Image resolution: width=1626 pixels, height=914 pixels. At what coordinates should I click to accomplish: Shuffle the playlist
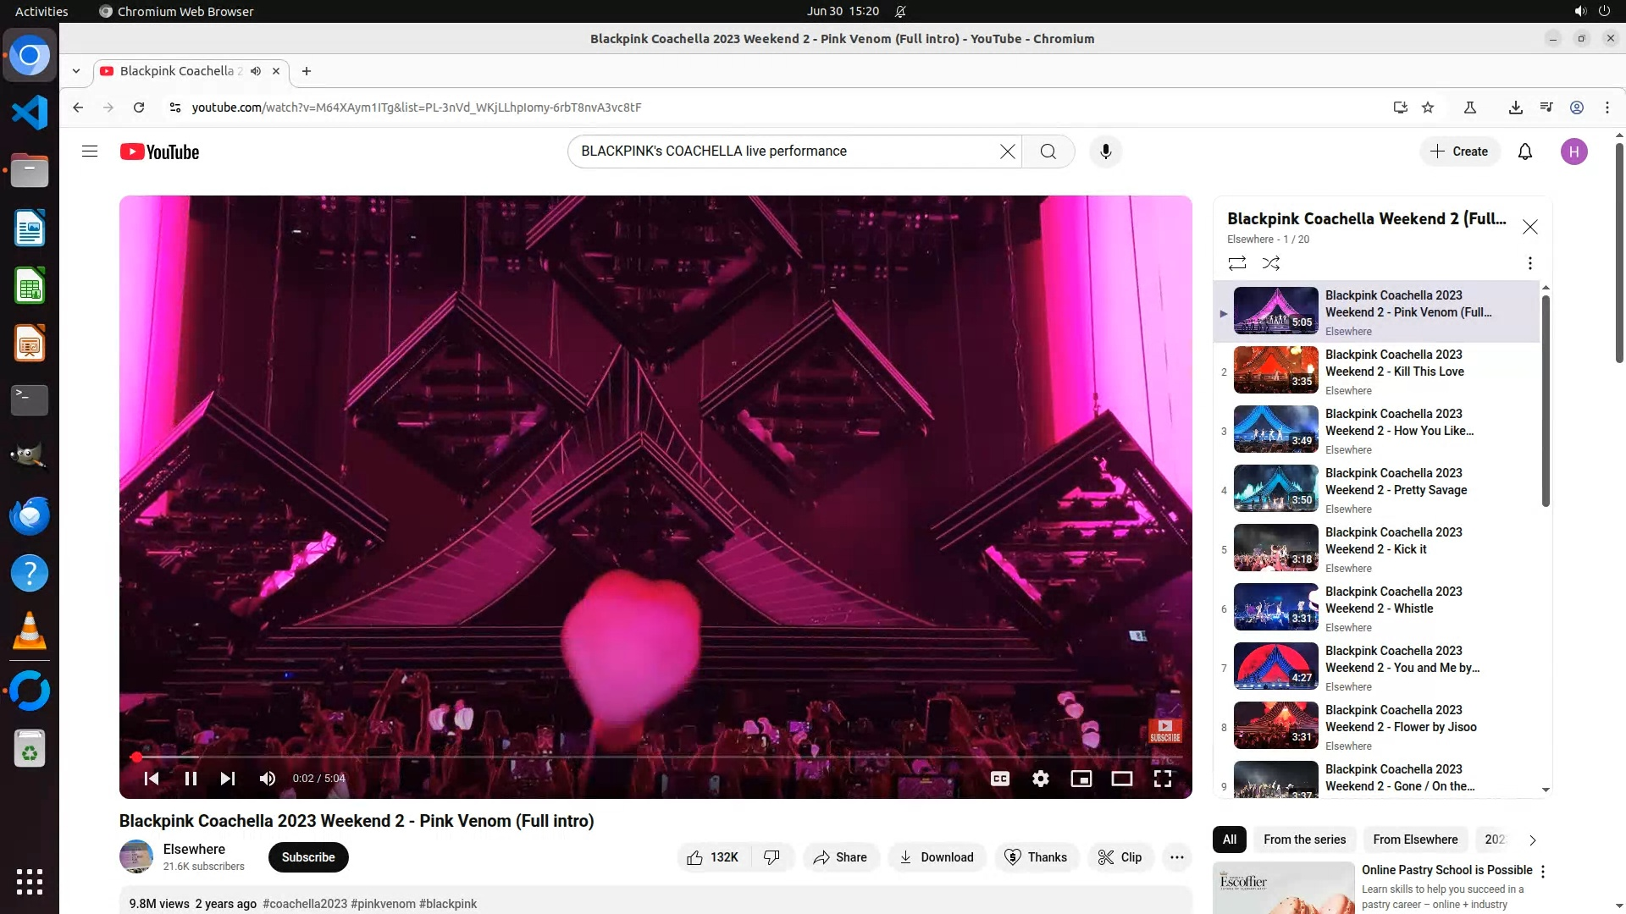point(1270,263)
